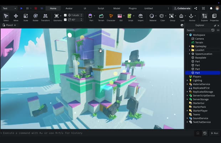This screenshot has height=143, width=221.
Task: Open the user avatar menu
Action: [x=217, y=8]
